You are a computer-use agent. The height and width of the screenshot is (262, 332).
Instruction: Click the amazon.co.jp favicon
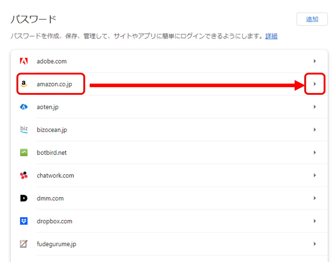click(x=24, y=84)
